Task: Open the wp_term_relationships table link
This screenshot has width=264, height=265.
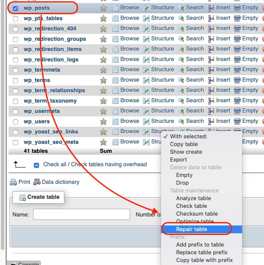Action: click(x=55, y=91)
